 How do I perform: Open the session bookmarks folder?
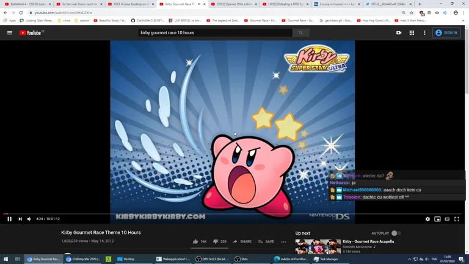pyautogui.click(x=82, y=21)
